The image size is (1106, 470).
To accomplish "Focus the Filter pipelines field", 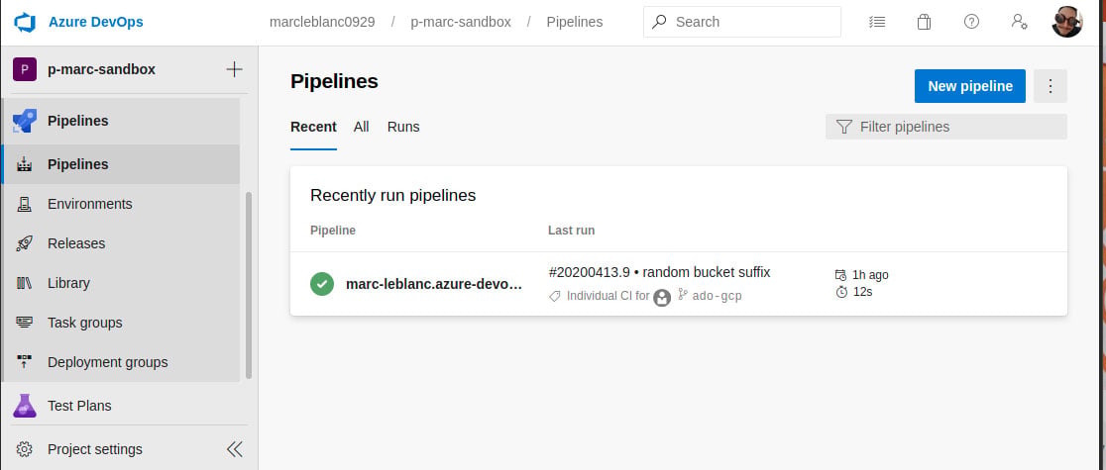I will coord(945,127).
